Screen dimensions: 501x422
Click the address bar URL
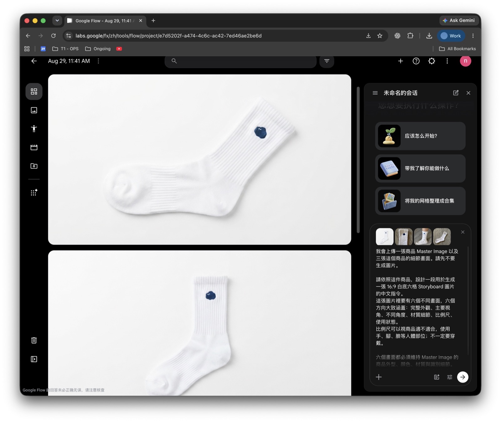[x=168, y=36]
